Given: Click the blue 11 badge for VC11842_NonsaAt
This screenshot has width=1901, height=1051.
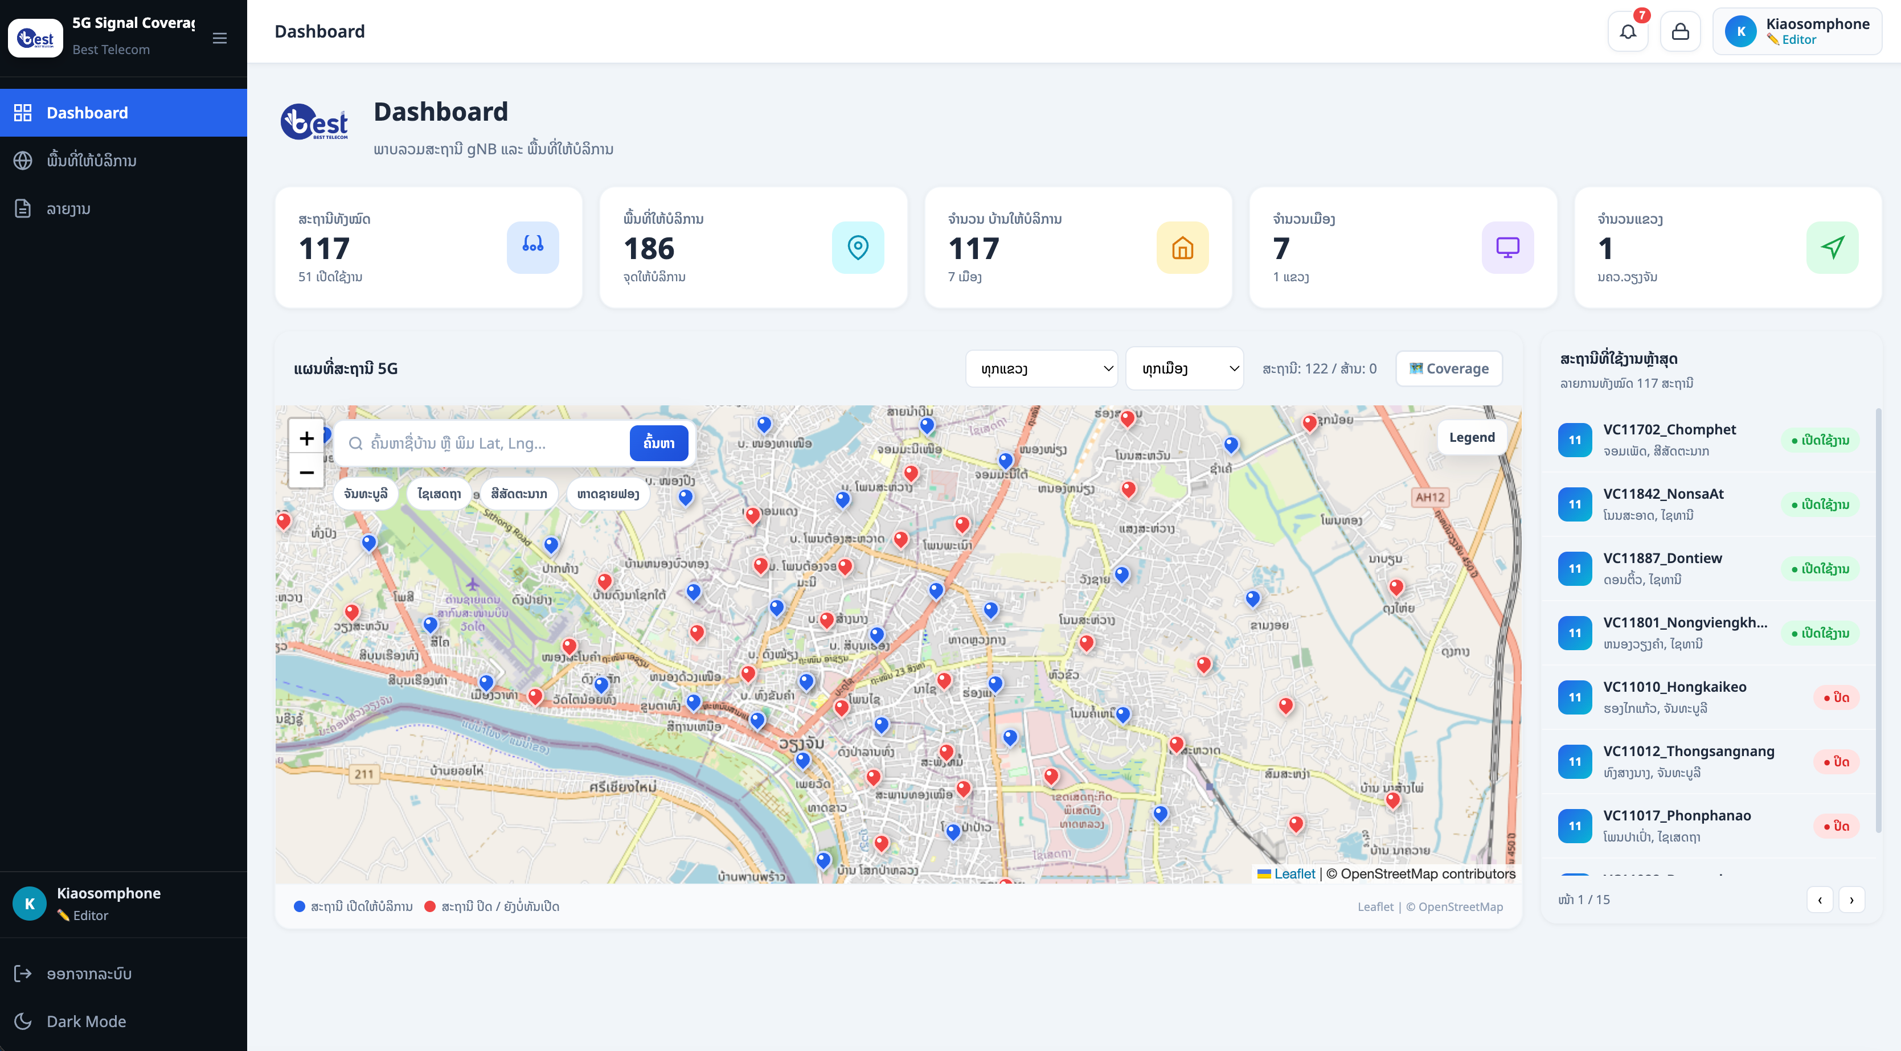Looking at the screenshot, I should tap(1575, 504).
